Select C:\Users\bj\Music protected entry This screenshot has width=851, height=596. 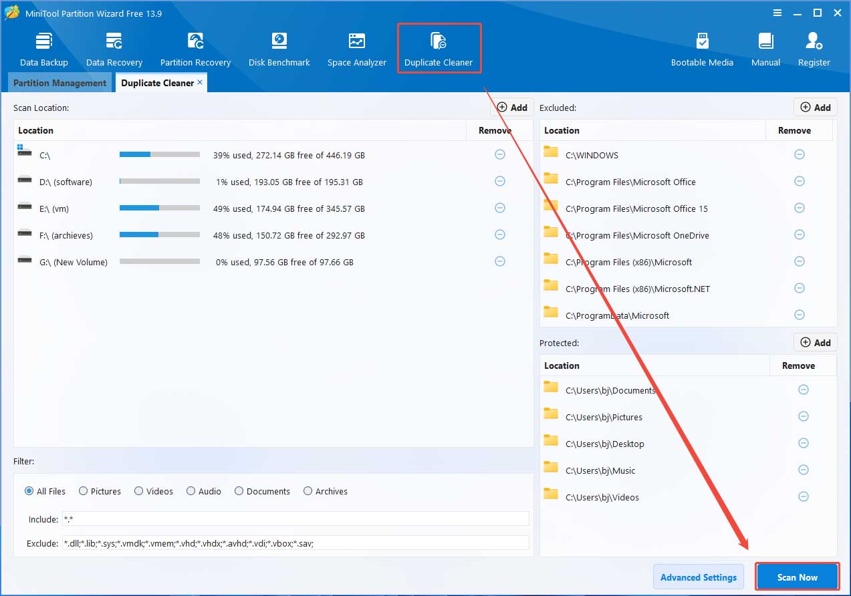pyautogui.click(x=688, y=470)
